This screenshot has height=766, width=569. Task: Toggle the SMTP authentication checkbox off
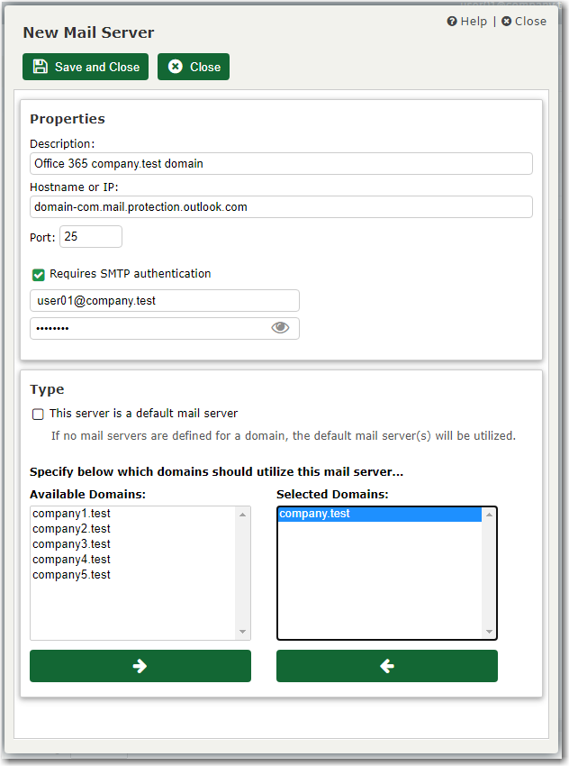click(x=38, y=273)
